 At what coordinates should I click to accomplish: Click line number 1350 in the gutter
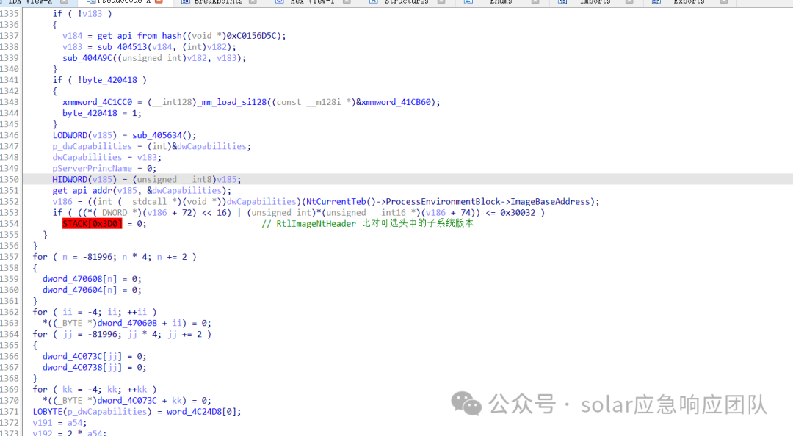pyautogui.click(x=10, y=180)
